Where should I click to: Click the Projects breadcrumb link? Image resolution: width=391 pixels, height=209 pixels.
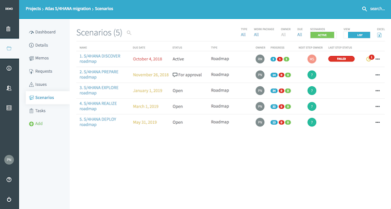(x=33, y=9)
